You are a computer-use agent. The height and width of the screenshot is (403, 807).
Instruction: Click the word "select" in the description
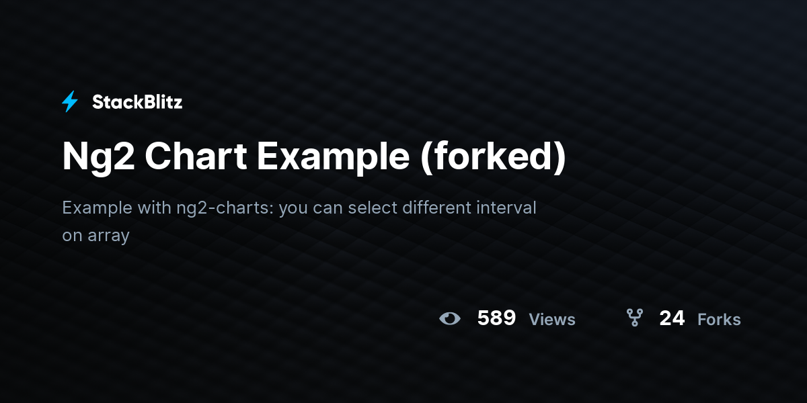(x=373, y=208)
